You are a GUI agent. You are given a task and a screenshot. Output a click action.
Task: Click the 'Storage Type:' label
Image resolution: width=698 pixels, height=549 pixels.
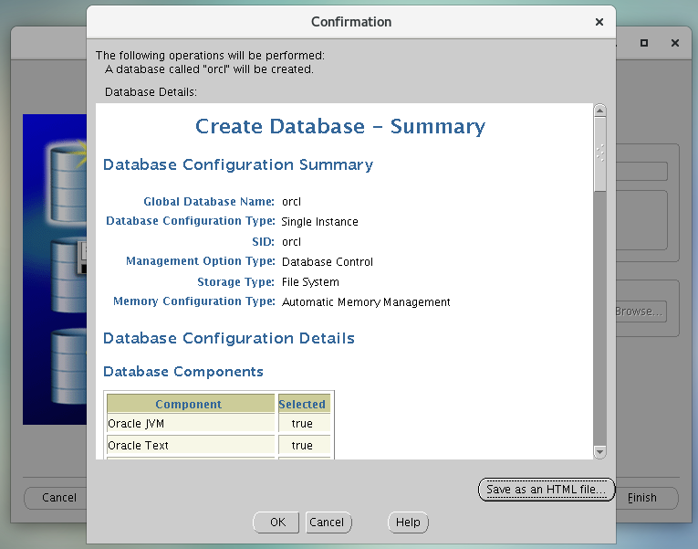click(x=236, y=281)
